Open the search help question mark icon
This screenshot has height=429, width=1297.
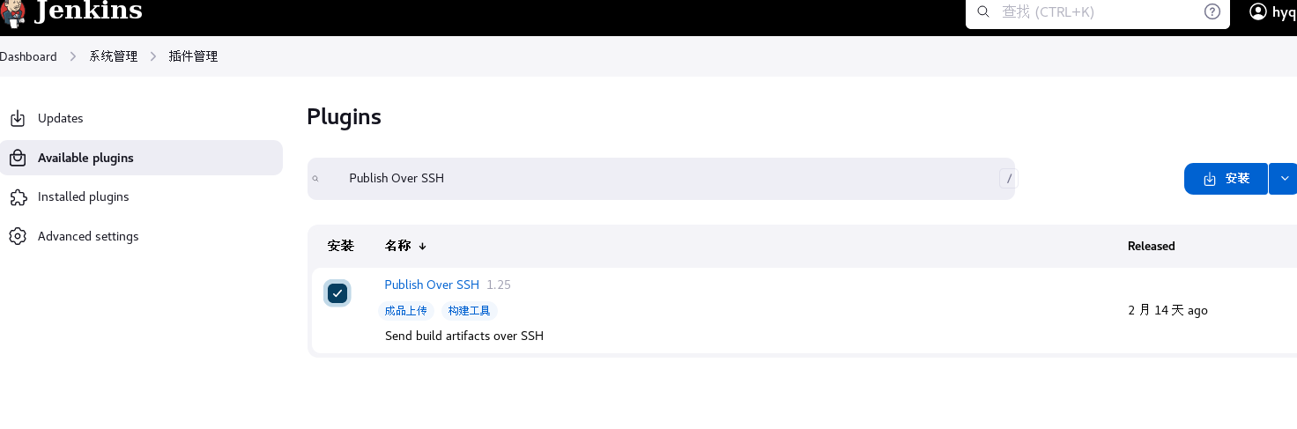tap(1212, 11)
